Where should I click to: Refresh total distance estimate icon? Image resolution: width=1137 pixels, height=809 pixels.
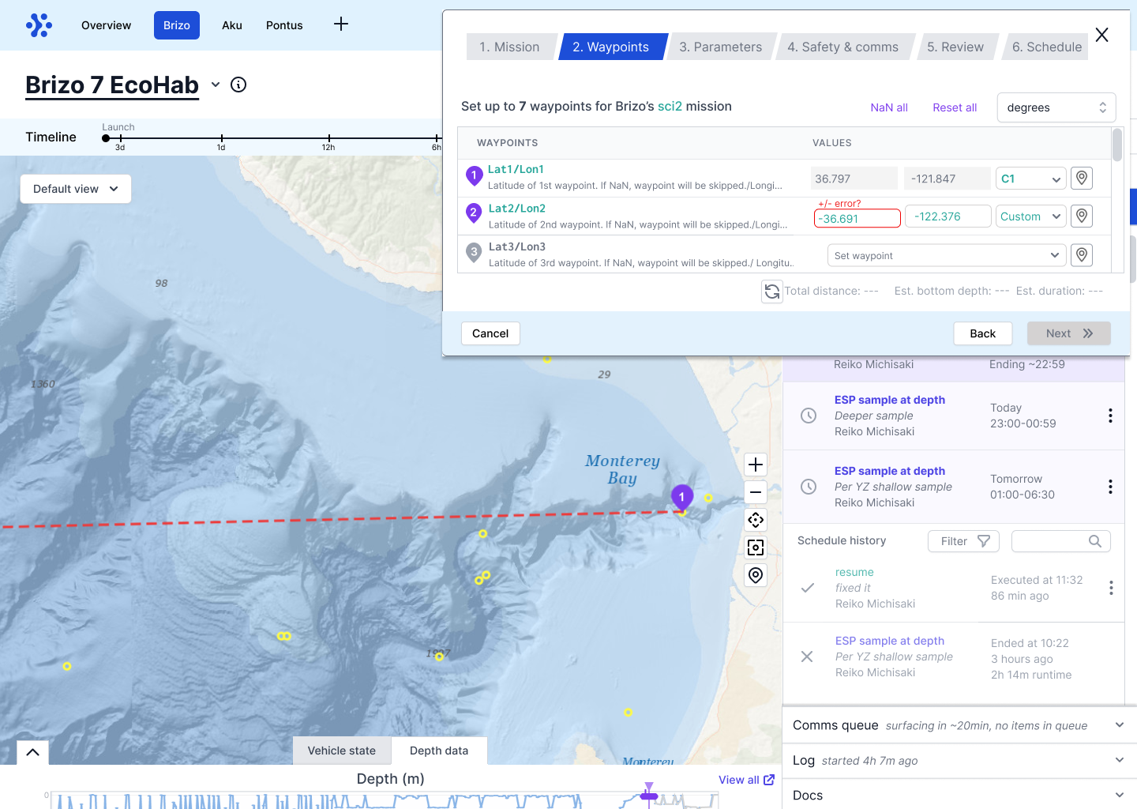(x=772, y=292)
